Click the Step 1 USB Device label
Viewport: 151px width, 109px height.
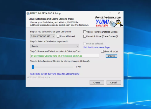(x=51, y=32)
